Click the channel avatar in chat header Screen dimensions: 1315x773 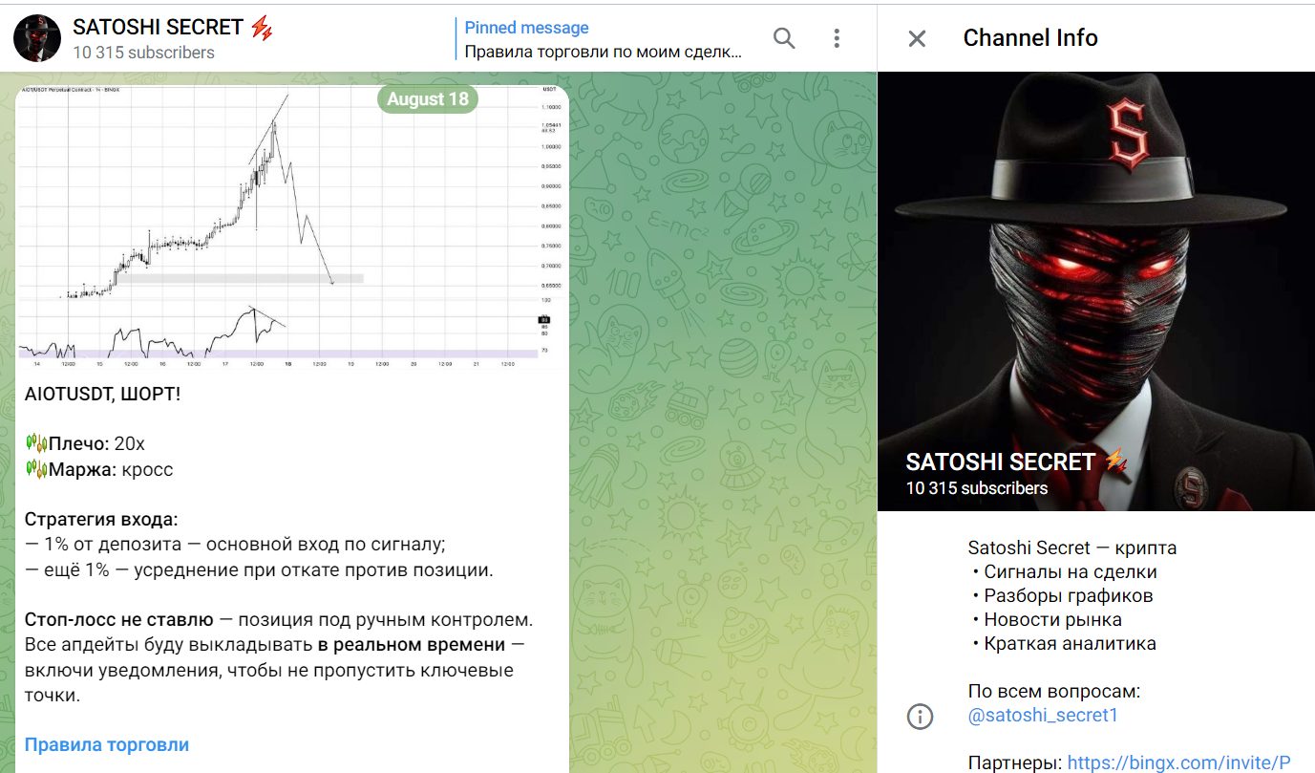click(37, 38)
